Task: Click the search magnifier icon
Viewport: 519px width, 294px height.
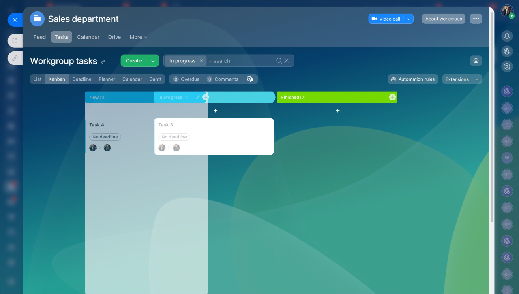Action: coord(279,61)
